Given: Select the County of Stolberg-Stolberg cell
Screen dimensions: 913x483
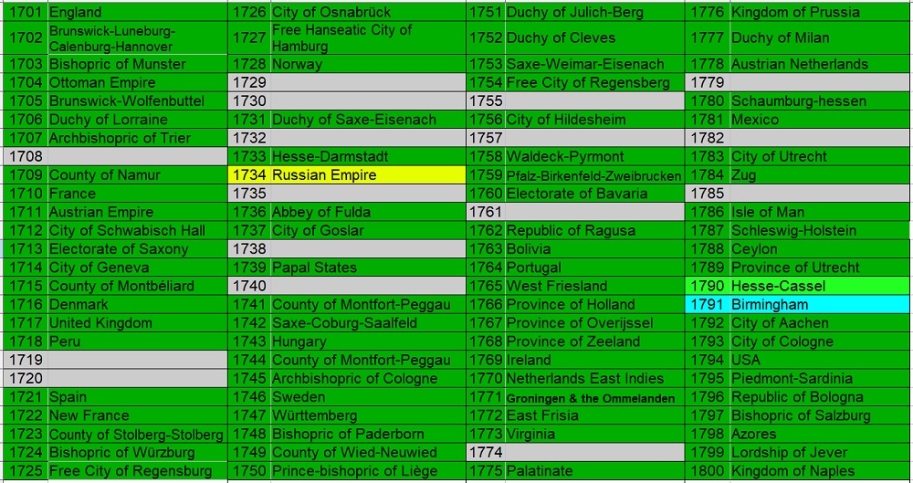Looking at the screenshot, I should 138,434.
